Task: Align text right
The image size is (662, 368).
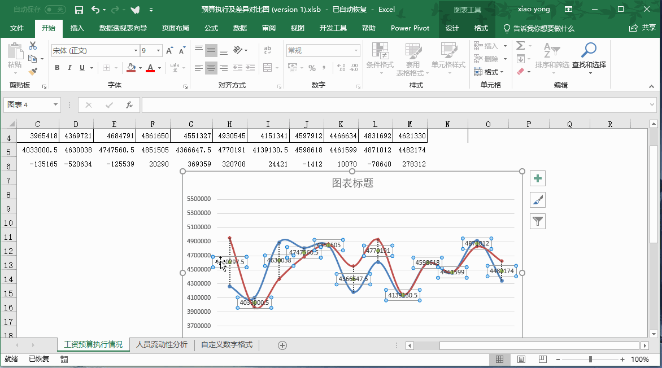Action: (x=224, y=68)
